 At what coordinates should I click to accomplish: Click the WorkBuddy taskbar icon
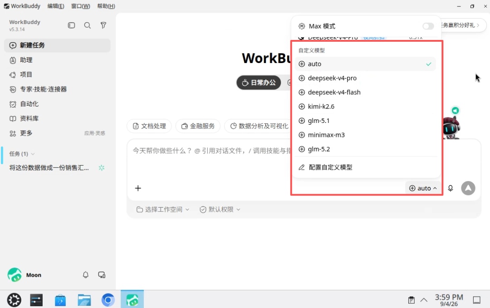point(132,299)
